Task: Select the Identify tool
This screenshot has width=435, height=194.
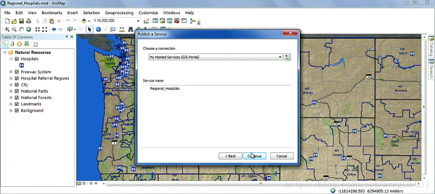Action: (98, 29)
